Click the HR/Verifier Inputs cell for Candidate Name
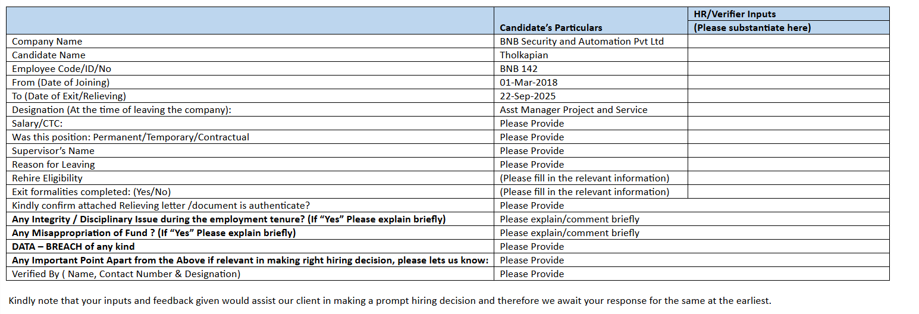The image size is (919, 314). 788,55
